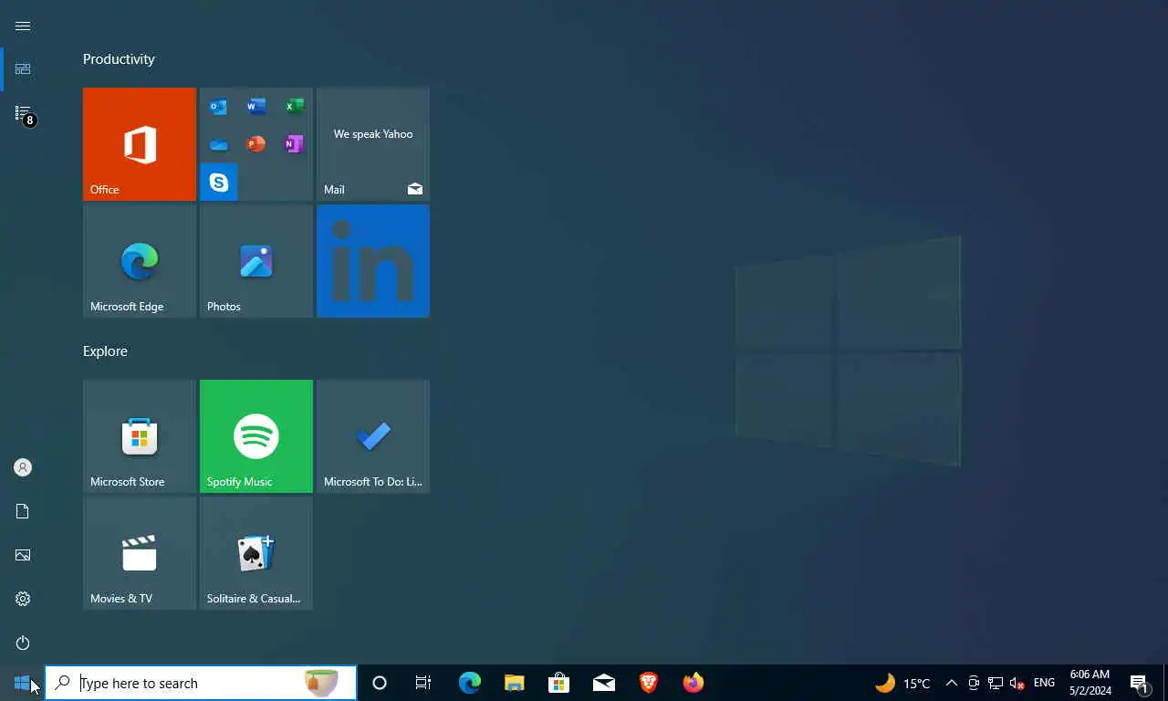This screenshot has width=1168, height=701.
Task: Open the Pictures folder shortcut
Action: click(x=23, y=555)
